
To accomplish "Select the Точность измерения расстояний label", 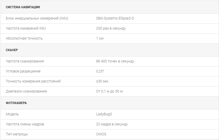I will tap(33, 81).
